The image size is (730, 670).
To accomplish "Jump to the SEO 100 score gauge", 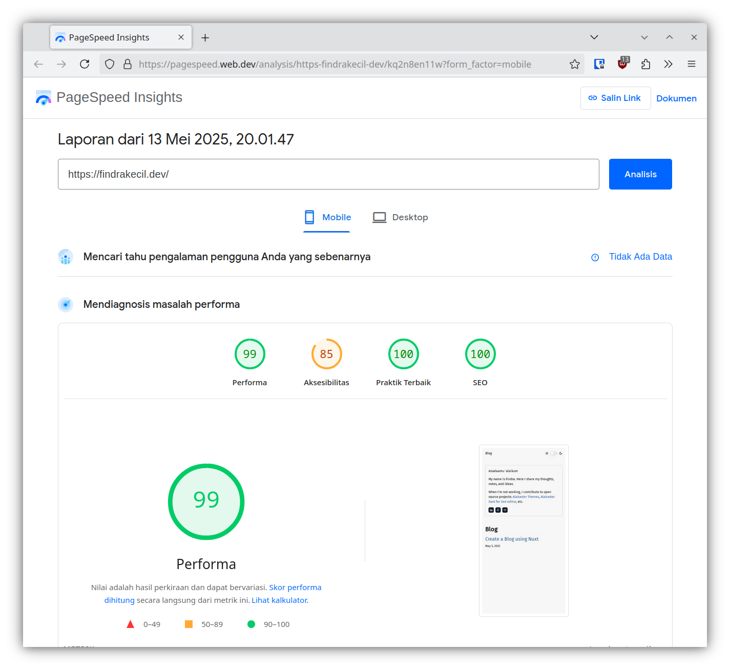I will (x=480, y=354).
